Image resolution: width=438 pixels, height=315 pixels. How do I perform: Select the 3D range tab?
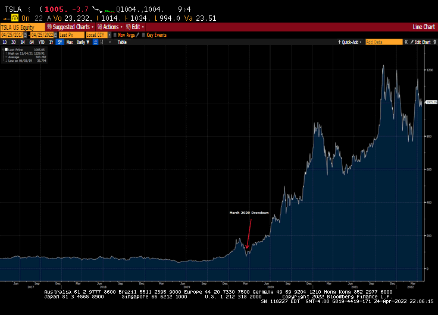tap(14, 42)
